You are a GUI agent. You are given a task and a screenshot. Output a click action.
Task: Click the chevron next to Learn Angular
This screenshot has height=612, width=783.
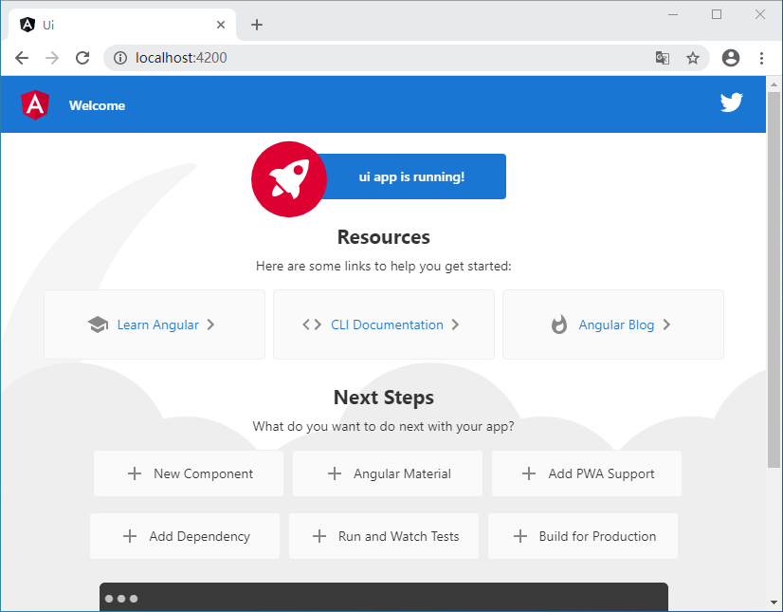point(210,325)
